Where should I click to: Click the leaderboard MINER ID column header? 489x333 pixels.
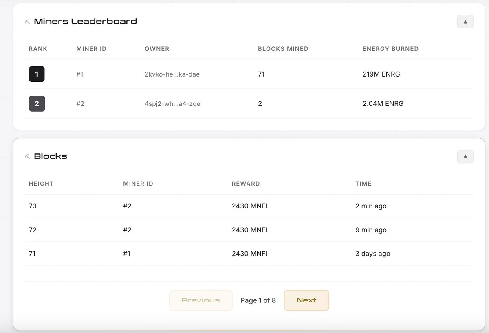tap(91, 49)
